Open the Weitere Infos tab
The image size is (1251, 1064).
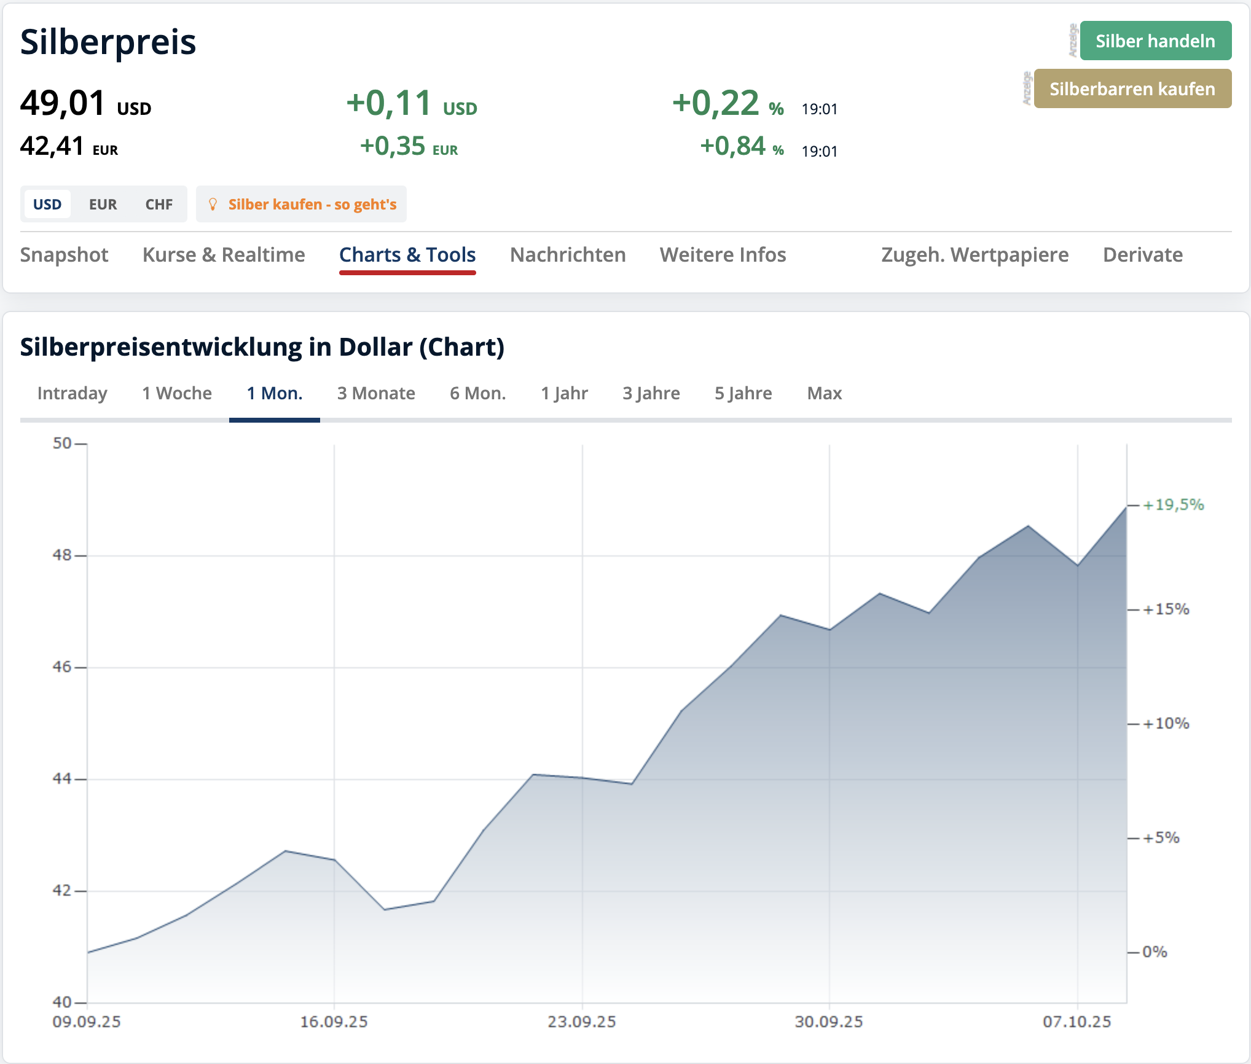click(x=723, y=255)
